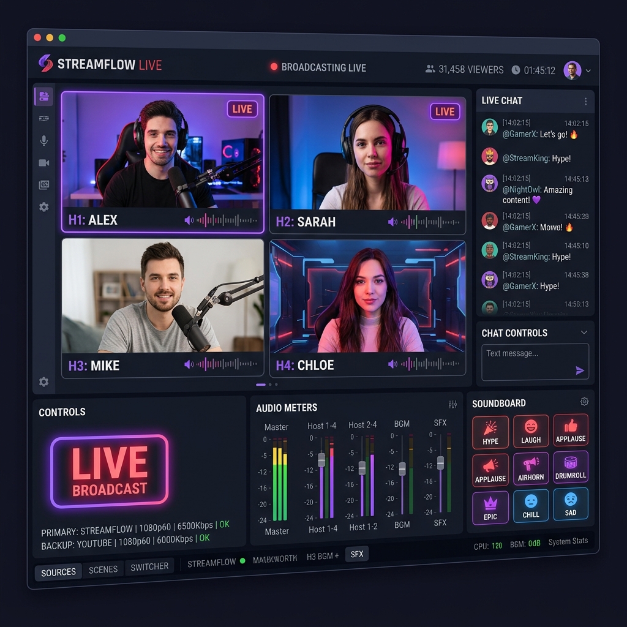
Task: Select the H3 BGM + item
Action: 322,556
